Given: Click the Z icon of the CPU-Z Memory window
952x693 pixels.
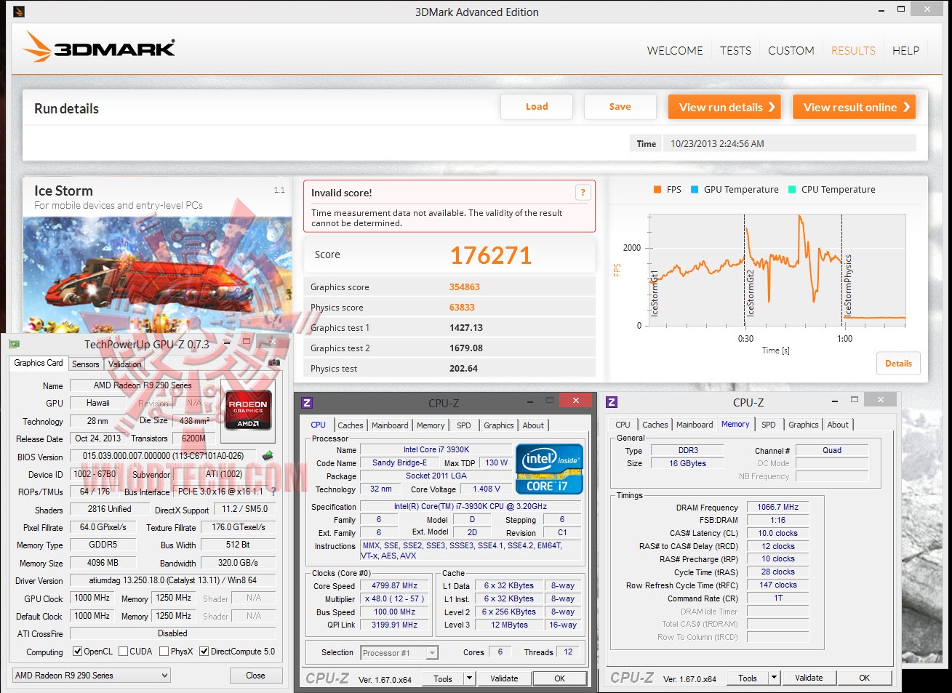Looking at the screenshot, I should click(612, 402).
